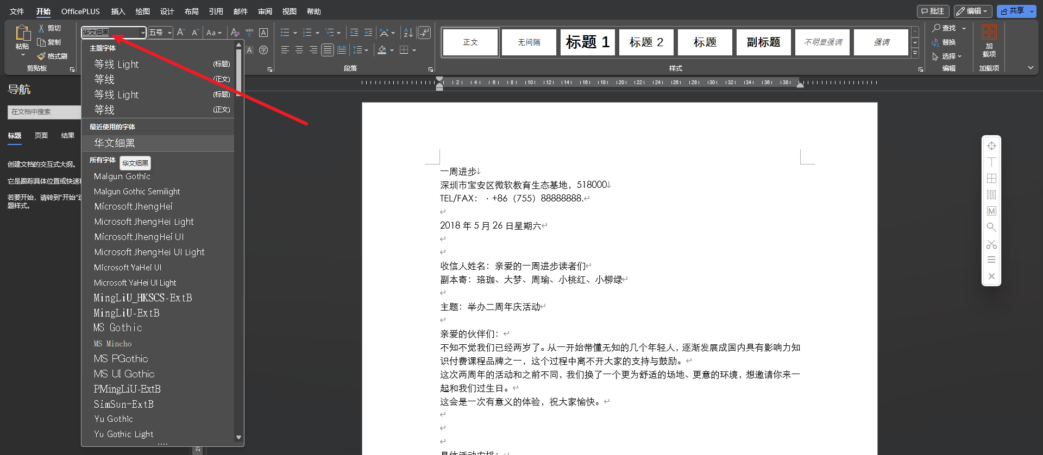
Task: Align text left
Action: coord(285,50)
